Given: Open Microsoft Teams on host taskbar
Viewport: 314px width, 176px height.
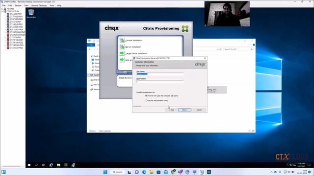Looking at the screenshot, I should pos(181,172).
